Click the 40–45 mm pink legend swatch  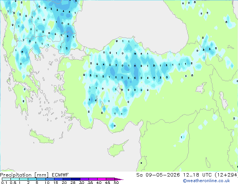tap(102, 179)
